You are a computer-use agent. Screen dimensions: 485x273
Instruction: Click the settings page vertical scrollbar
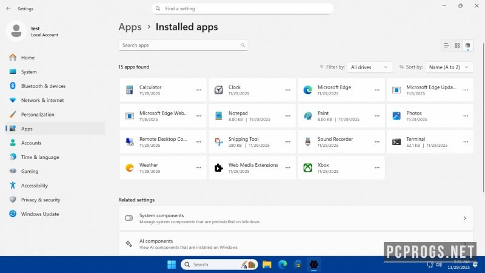click(x=483, y=118)
